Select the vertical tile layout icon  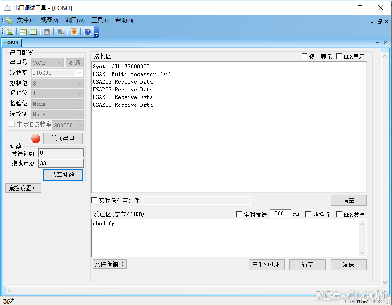[33, 32]
